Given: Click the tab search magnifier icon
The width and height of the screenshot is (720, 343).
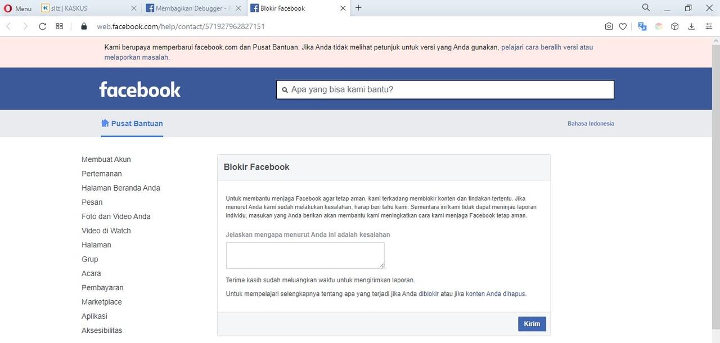Looking at the screenshot, I should coord(646,8).
